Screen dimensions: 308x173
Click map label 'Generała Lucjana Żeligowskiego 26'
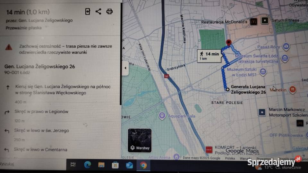248,89
